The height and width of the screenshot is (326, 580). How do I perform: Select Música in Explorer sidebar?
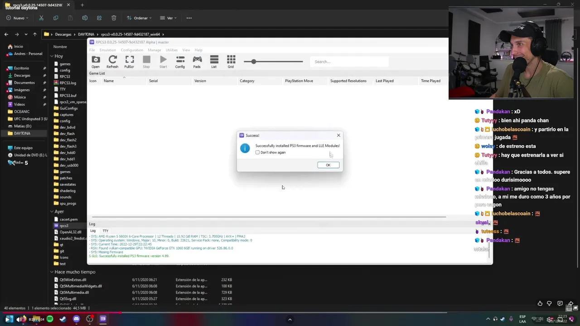pyautogui.click(x=19, y=97)
